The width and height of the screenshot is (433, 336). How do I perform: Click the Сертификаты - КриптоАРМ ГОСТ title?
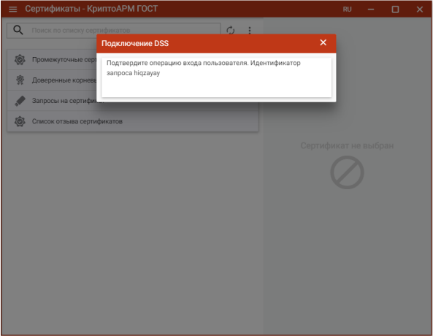point(91,9)
